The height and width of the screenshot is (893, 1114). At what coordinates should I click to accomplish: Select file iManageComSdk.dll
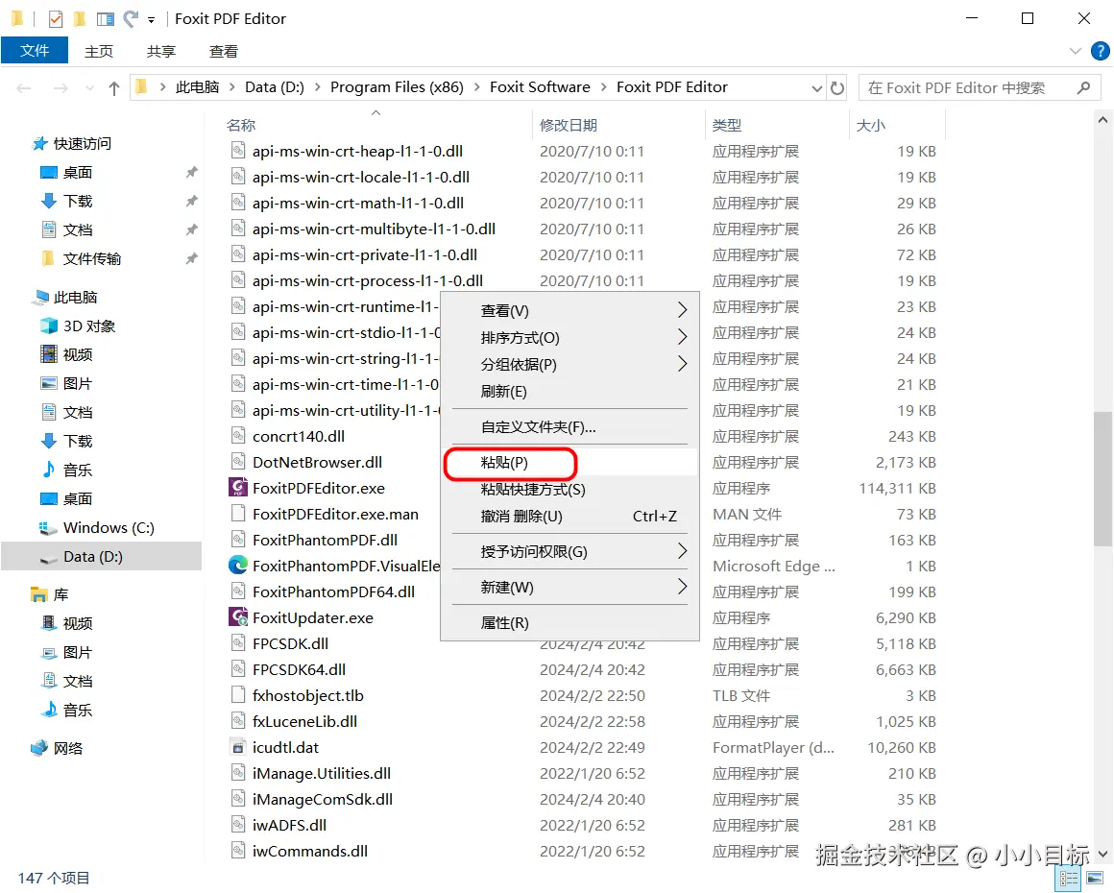pos(323,799)
